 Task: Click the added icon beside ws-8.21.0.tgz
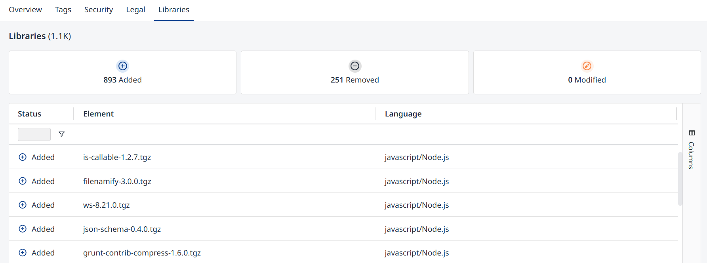23,205
